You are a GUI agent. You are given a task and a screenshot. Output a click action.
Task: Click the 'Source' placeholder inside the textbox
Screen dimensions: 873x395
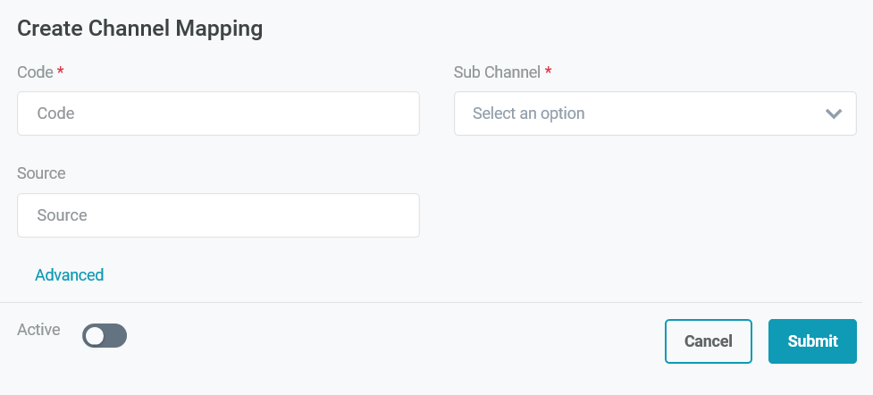click(62, 215)
